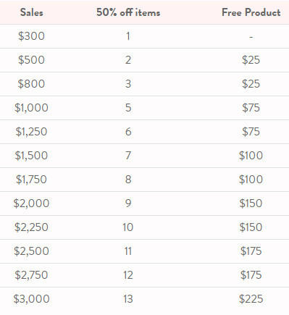Click the Free Product column header
Screen dimensions: 289x315
[x=251, y=12]
